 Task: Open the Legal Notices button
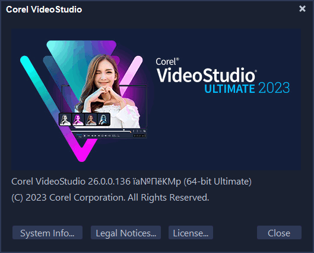(126, 233)
